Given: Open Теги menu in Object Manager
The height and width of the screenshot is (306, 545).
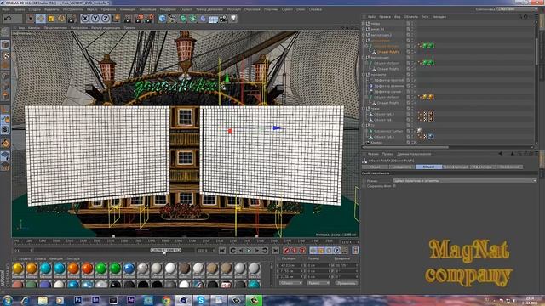Looking at the screenshot, I should 425,17.
